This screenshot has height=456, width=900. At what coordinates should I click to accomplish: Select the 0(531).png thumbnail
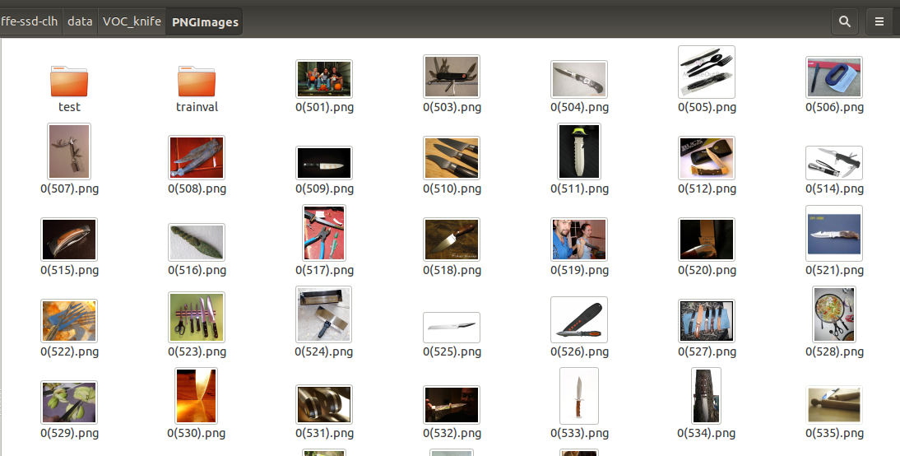(x=324, y=404)
